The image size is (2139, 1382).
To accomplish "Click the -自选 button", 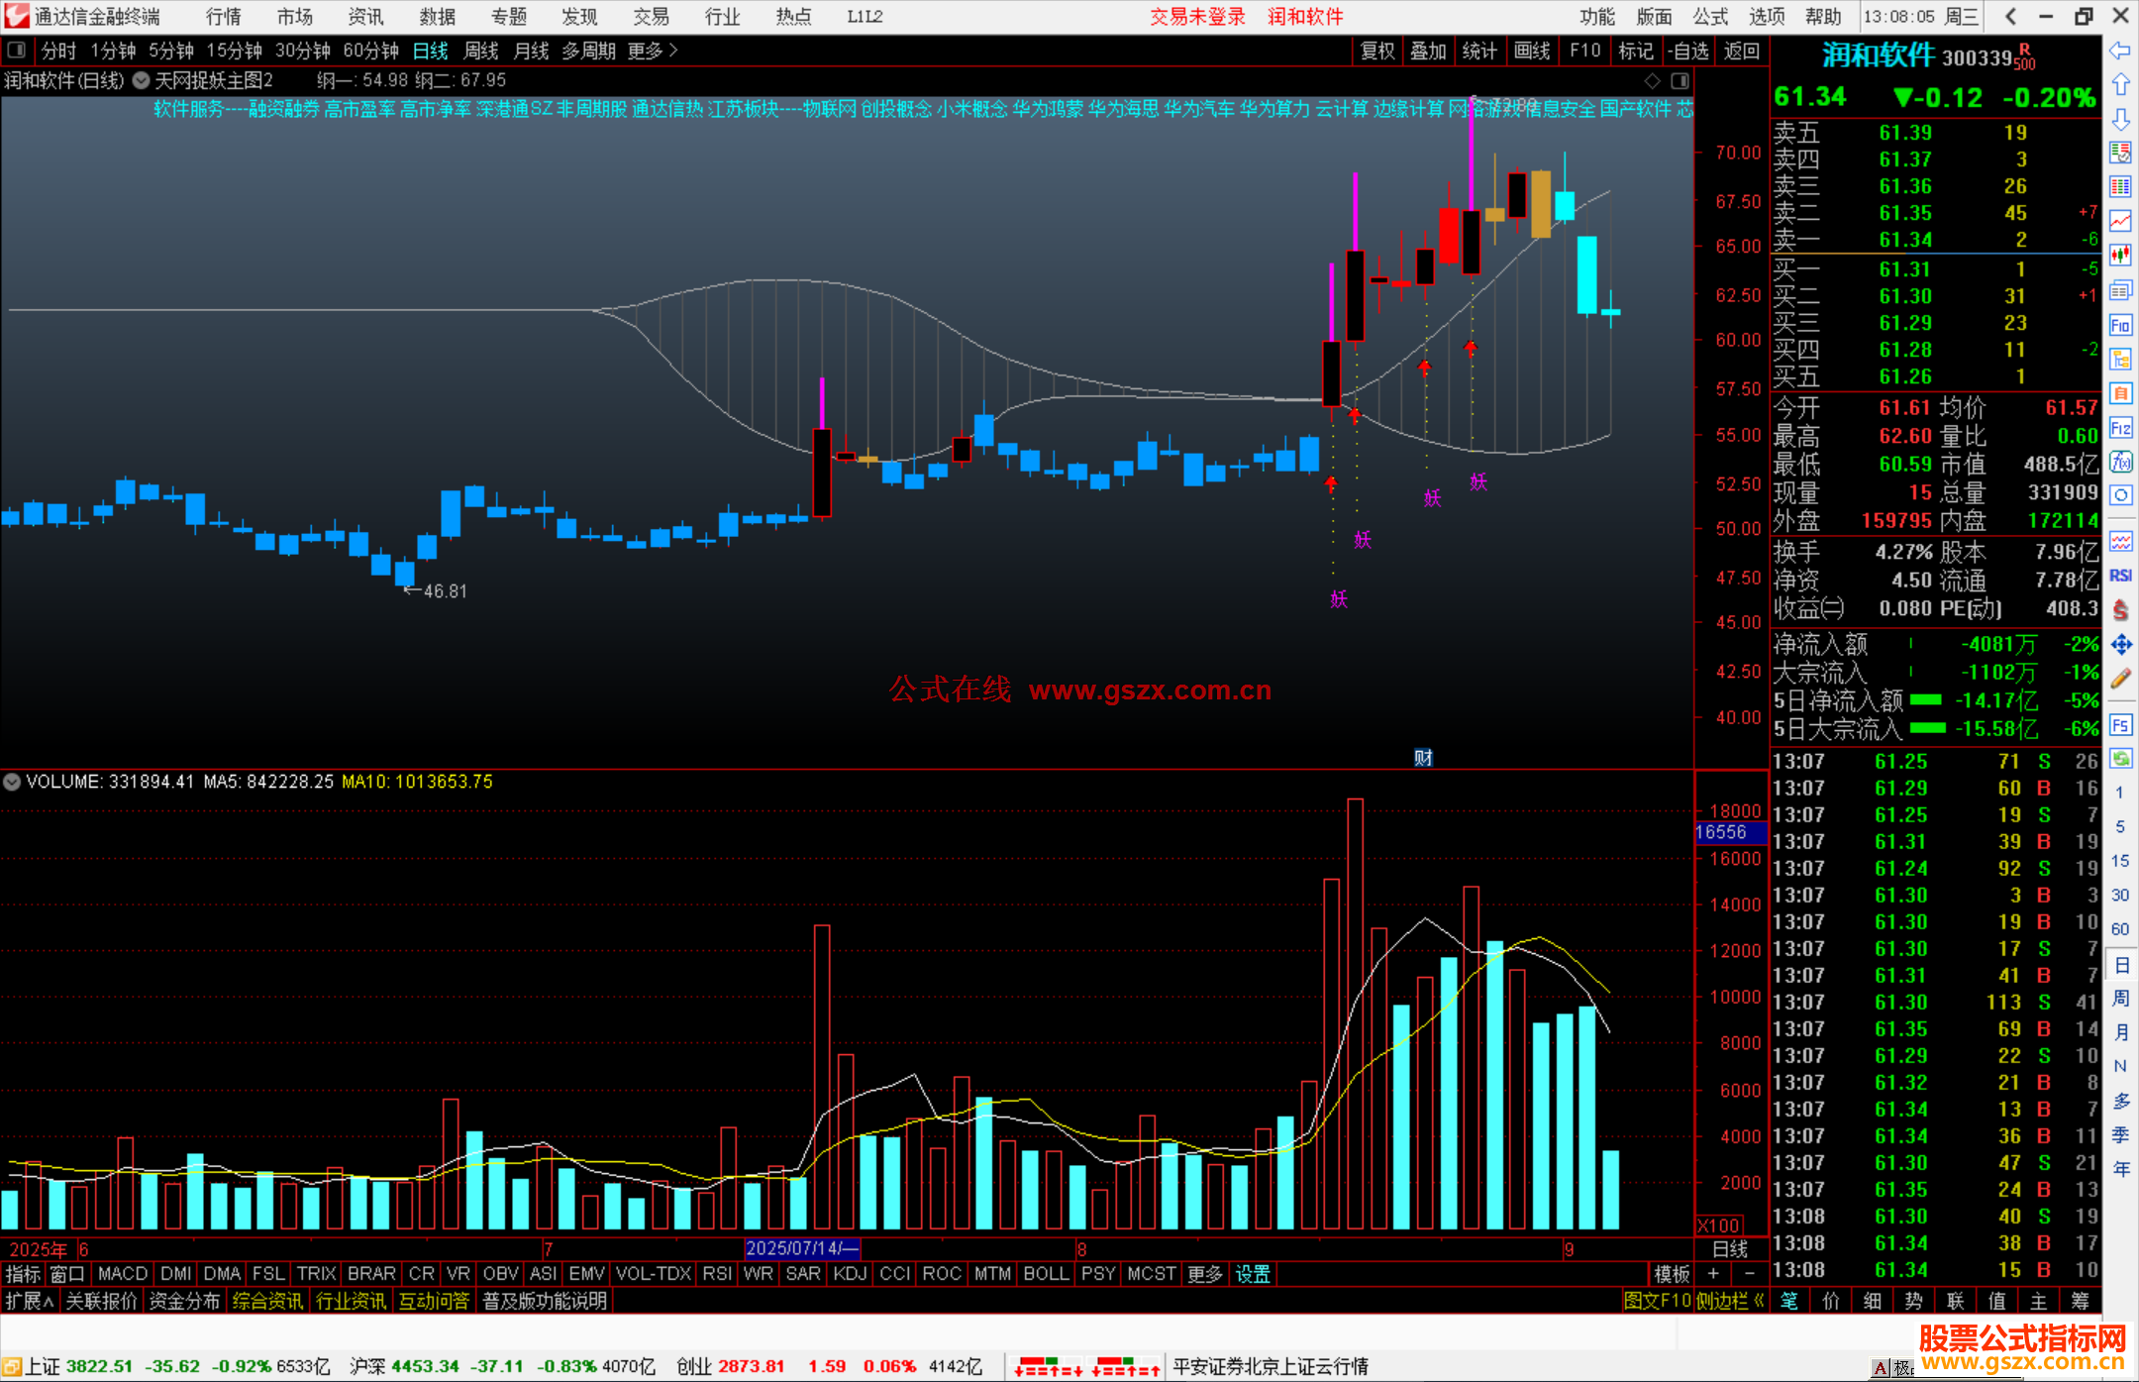I will click(1688, 51).
